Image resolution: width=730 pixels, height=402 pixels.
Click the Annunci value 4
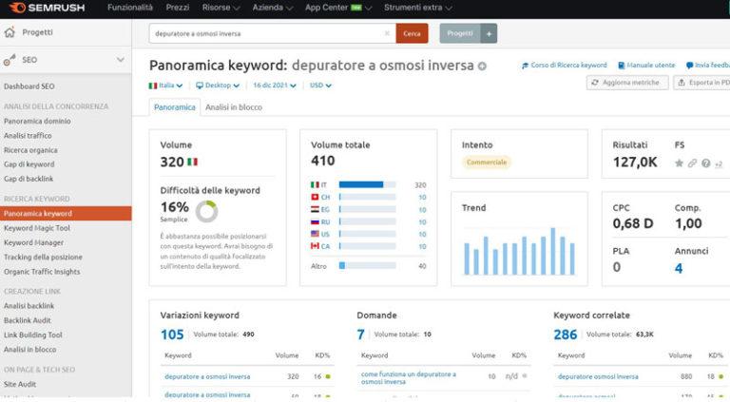pos(679,268)
